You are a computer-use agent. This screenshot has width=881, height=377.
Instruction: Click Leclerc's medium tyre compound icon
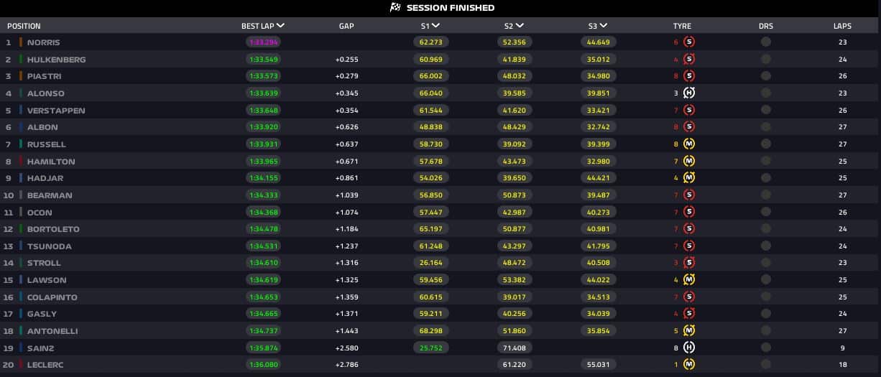pyautogui.click(x=689, y=365)
